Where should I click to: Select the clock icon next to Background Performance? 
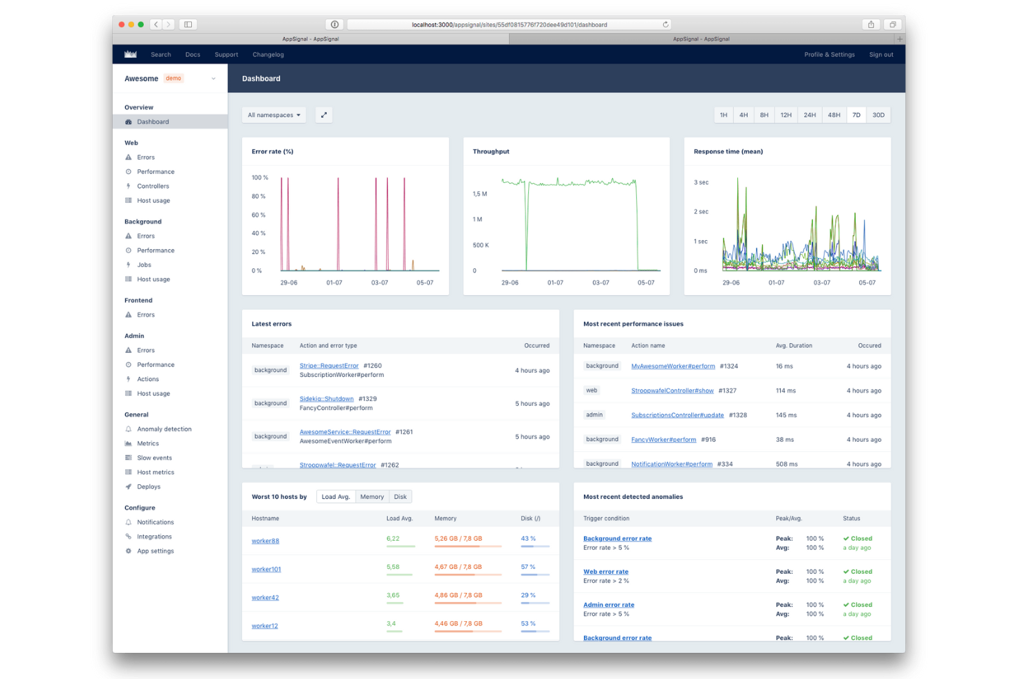128,250
